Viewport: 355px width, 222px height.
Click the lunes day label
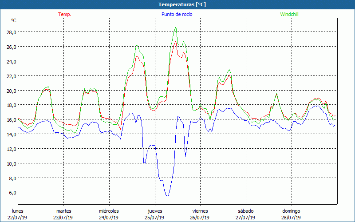tap(18, 211)
